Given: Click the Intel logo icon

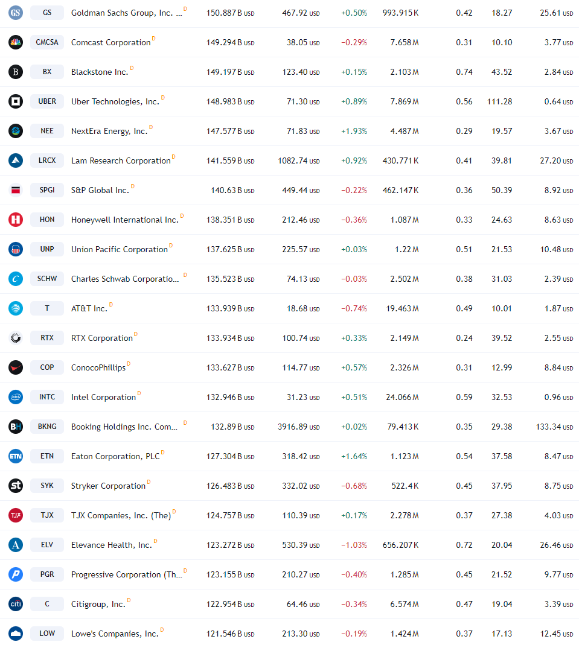Looking at the screenshot, I should 16,397.
